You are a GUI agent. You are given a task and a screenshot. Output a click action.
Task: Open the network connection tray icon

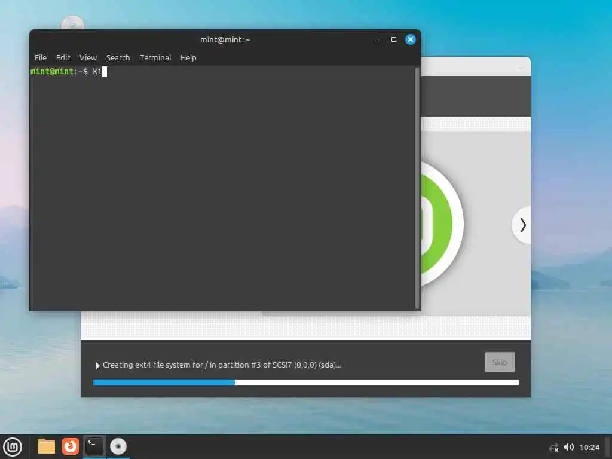[553, 447]
